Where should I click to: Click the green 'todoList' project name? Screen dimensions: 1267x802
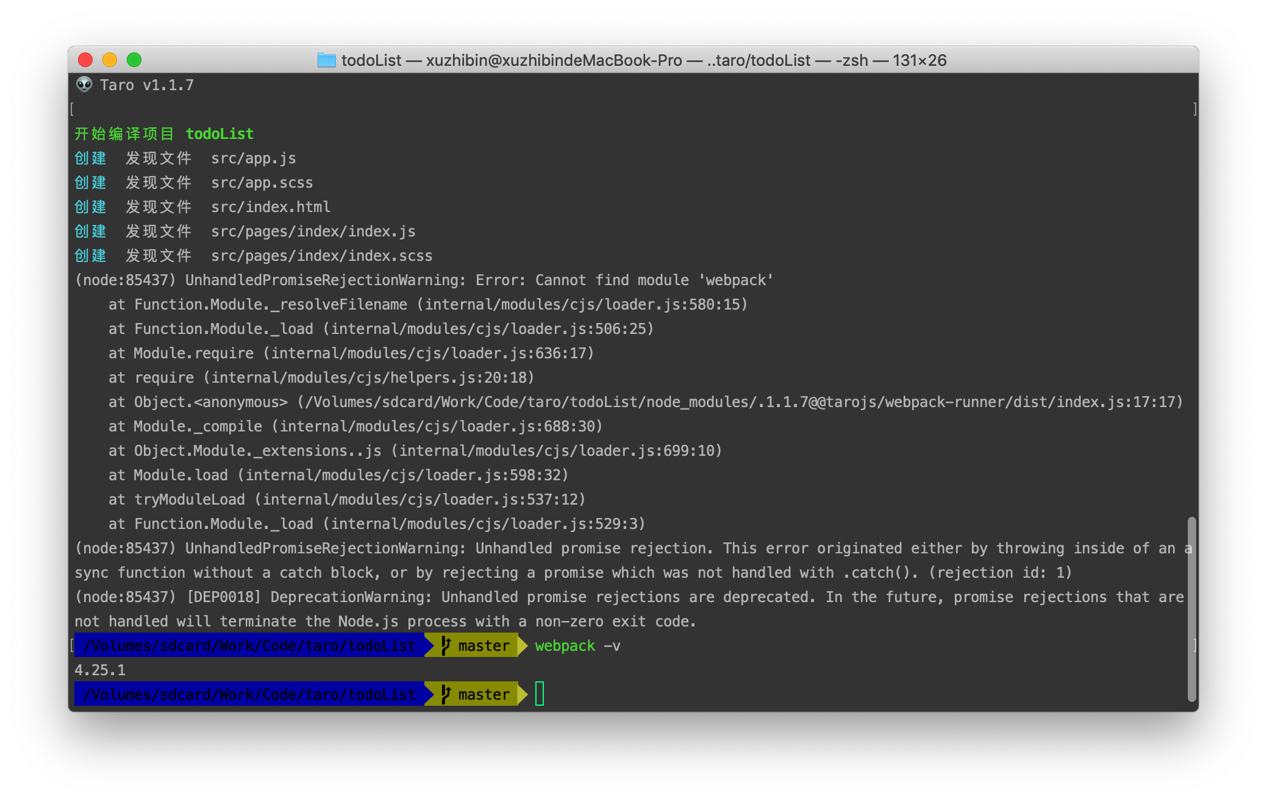pos(219,134)
